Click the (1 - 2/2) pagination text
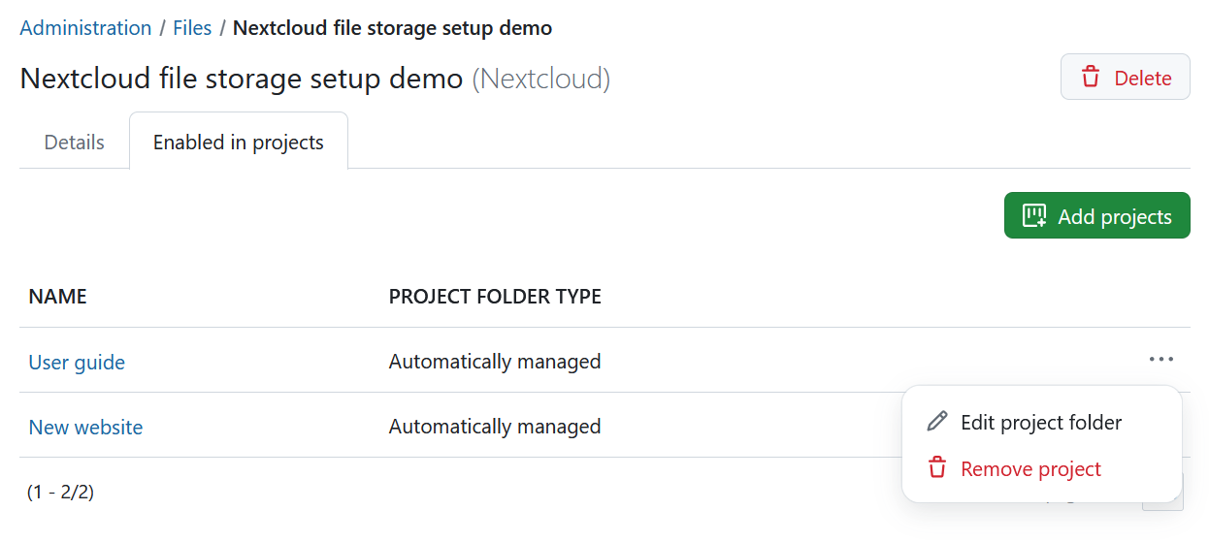The width and height of the screenshot is (1209, 542). coord(61,493)
